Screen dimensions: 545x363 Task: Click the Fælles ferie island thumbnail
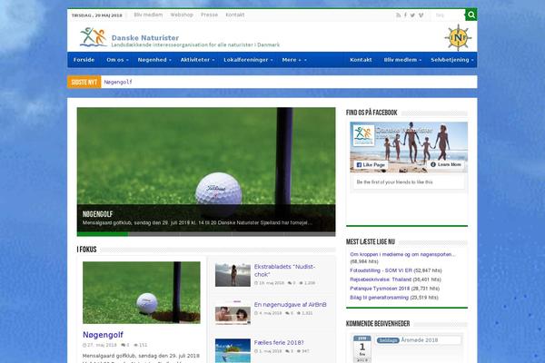[x=233, y=350]
